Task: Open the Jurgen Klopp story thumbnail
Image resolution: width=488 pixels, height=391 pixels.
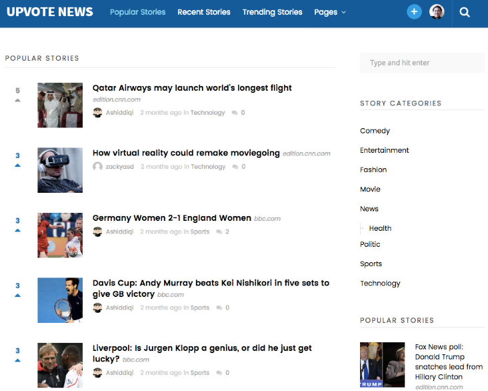Action: tap(60, 365)
